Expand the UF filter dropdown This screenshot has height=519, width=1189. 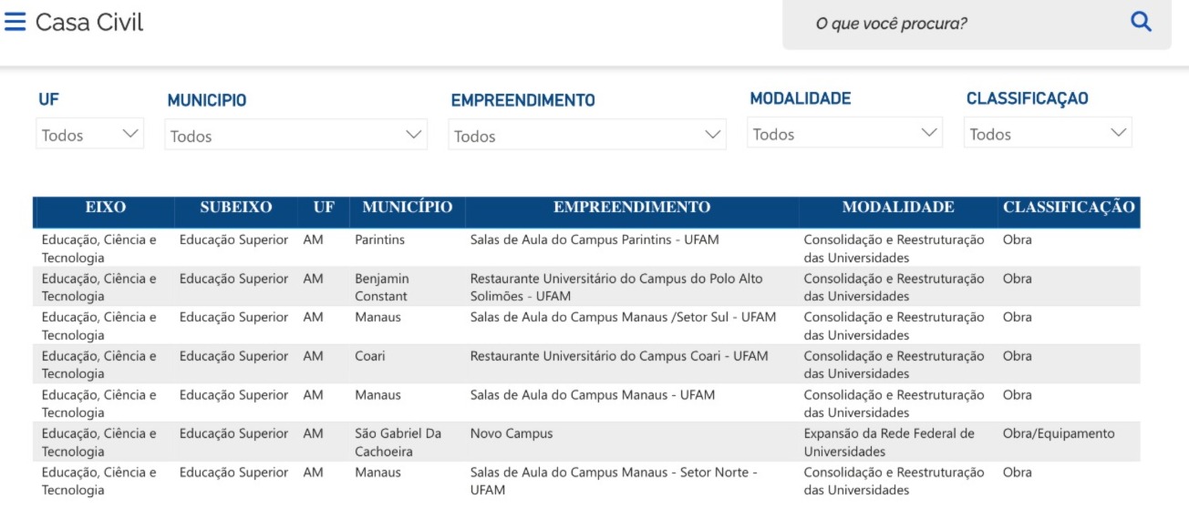(x=89, y=135)
